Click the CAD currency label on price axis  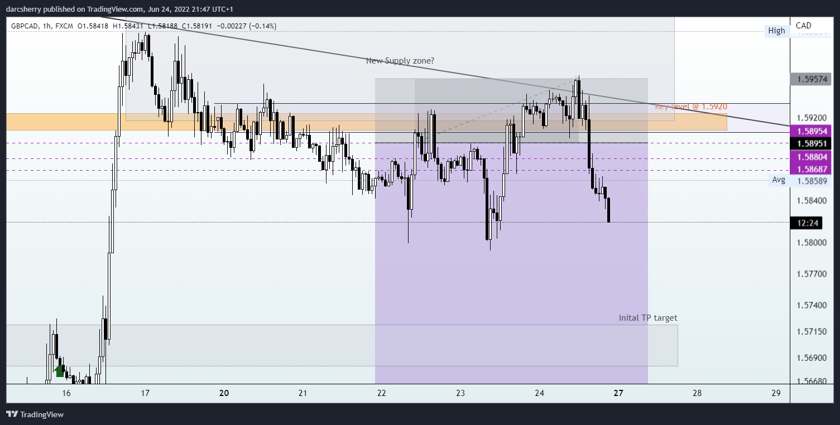(x=804, y=26)
